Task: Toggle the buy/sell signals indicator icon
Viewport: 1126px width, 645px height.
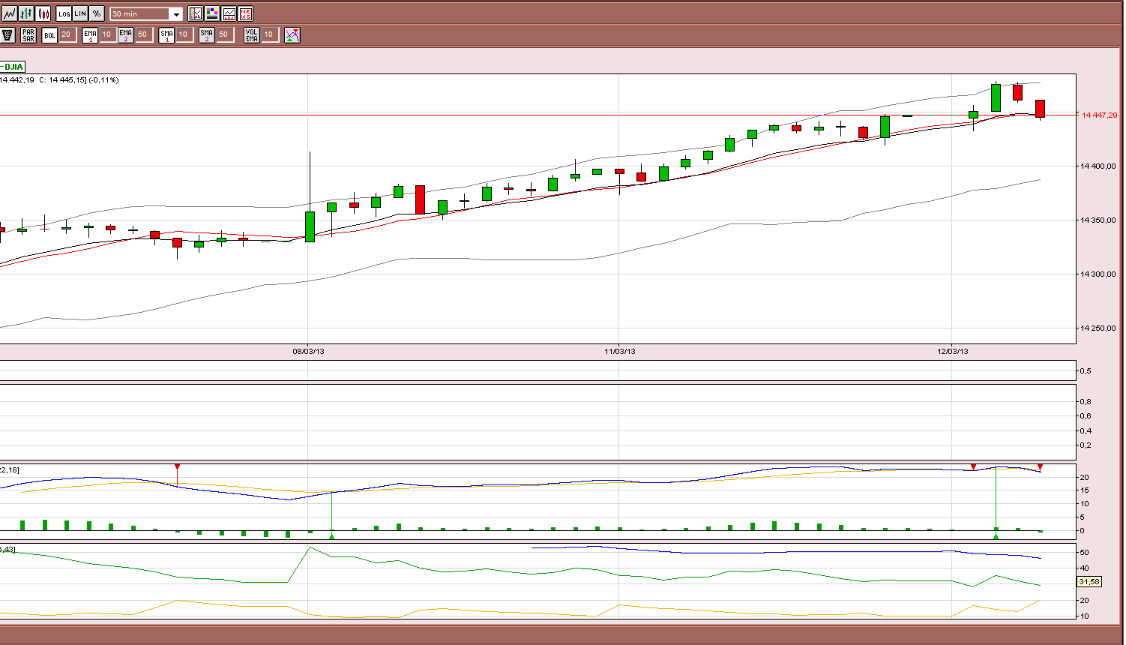Action: pyautogui.click(x=292, y=34)
